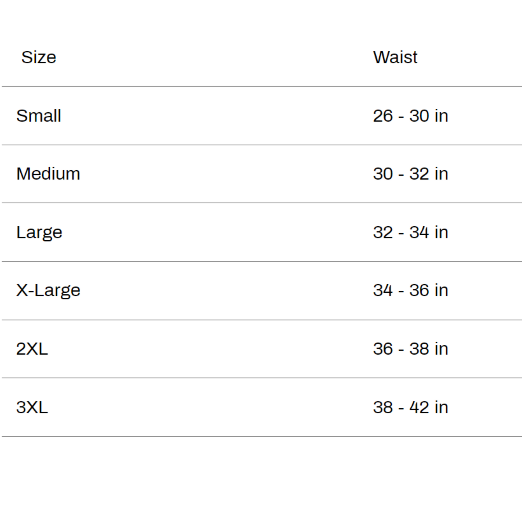Select the 3XL size label
522x522 pixels.
click(32, 407)
